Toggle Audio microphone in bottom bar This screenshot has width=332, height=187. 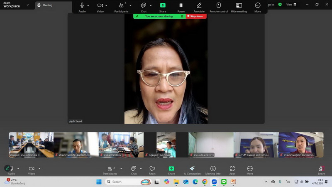tap(11, 169)
